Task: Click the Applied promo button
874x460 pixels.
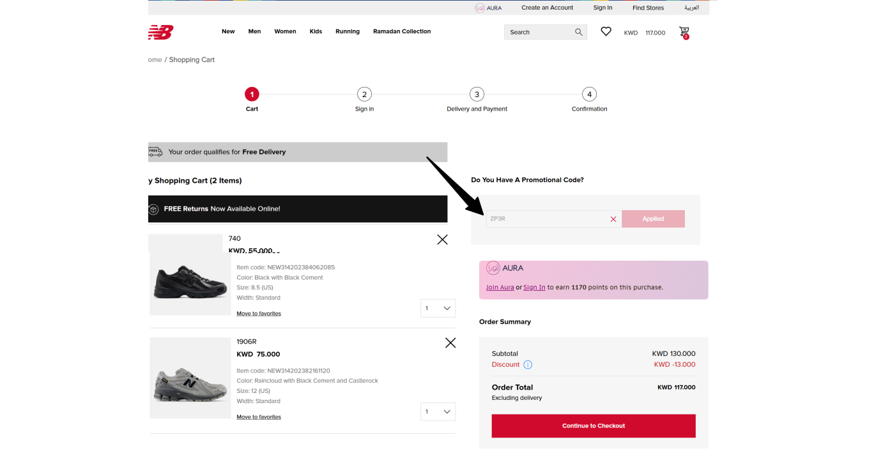Action: coord(653,219)
